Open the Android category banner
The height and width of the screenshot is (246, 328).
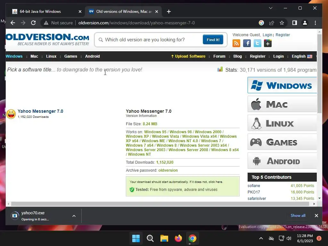pyautogui.click(x=282, y=161)
